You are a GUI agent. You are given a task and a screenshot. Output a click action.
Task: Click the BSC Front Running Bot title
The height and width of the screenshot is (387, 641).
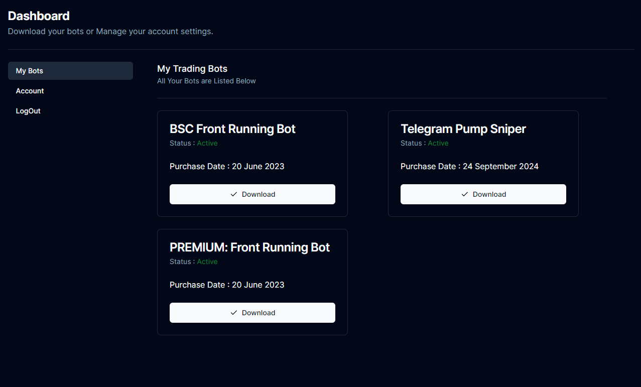click(x=232, y=129)
